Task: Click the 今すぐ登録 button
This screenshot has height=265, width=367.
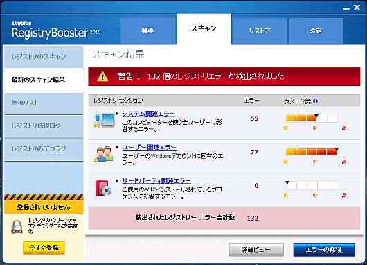Action: tap(44, 248)
